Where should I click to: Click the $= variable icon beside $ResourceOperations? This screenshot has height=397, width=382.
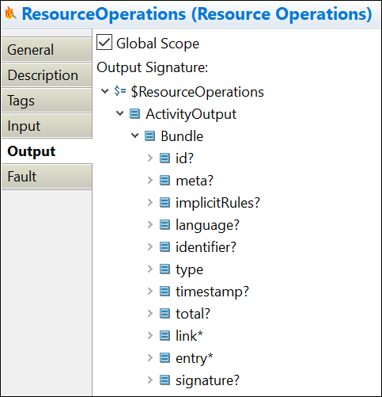pos(120,91)
